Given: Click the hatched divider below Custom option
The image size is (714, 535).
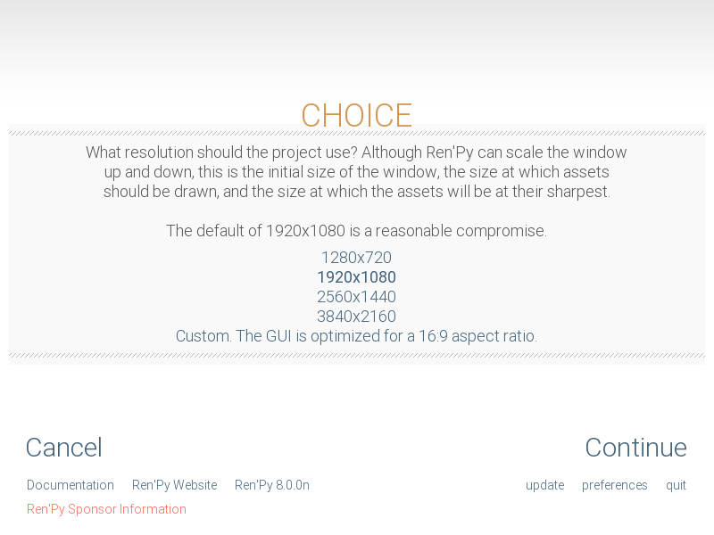Looking at the screenshot, I should [357, 355].
